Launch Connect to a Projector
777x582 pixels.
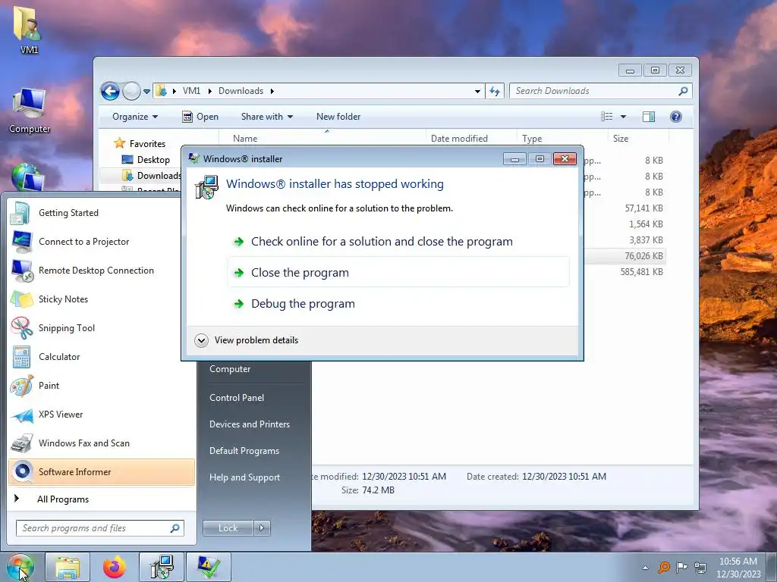click(102, 242)
